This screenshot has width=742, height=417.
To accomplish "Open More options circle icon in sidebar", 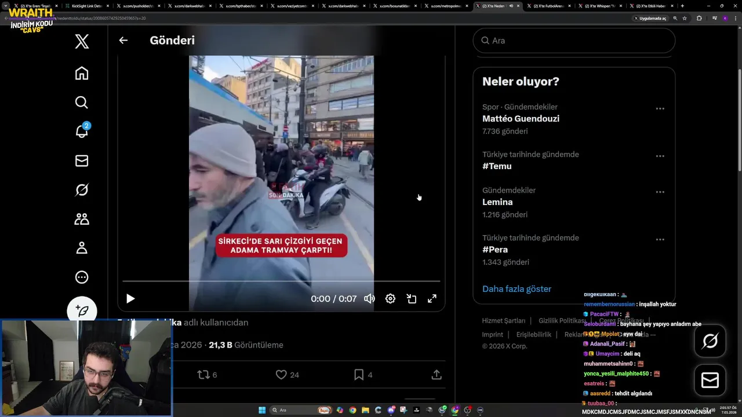I will pyautogui.click(x=82, y=277).
